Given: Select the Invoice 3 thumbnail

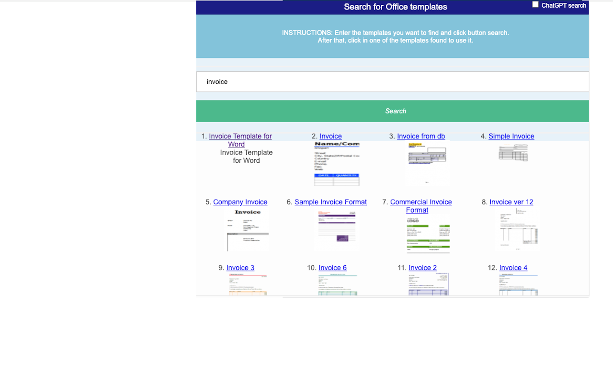Looking at the screenshot, I should coord(248,284).
